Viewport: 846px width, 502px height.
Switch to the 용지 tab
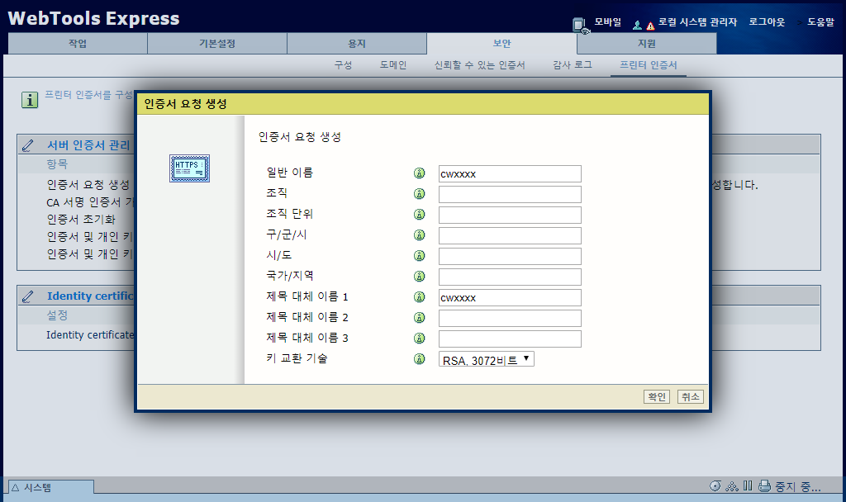click(x=356, y=44)
